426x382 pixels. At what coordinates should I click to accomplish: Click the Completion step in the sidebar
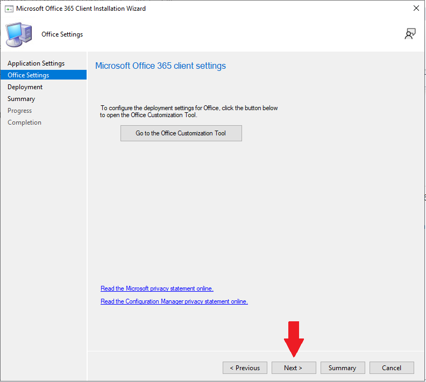tap(24, 122)
